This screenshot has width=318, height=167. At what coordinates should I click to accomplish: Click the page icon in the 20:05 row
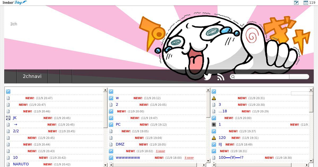(x=111, y=105)
